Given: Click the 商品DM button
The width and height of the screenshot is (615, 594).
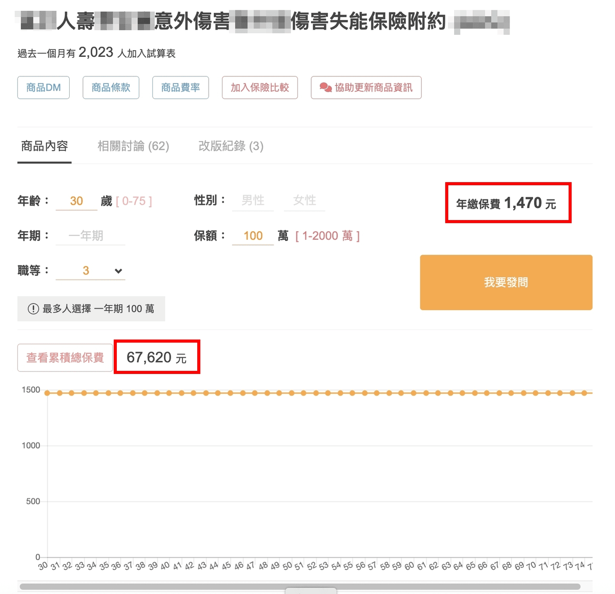Looking at the screenshot, I should 44,88.
